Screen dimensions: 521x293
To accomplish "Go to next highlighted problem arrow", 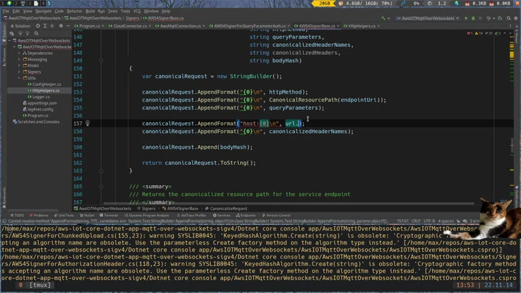I will [510, 33].
